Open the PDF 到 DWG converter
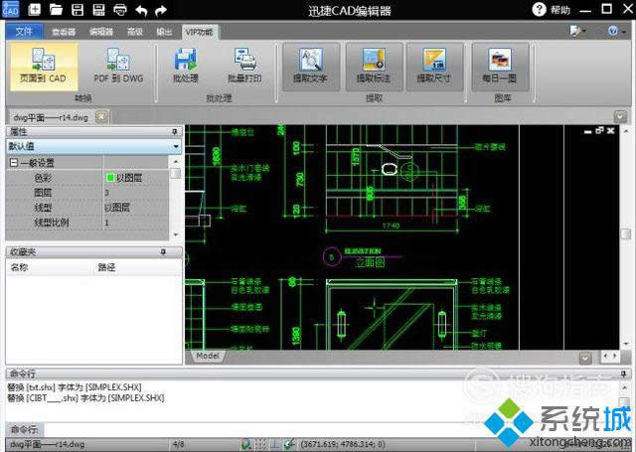This screenshot has height=452, width=636. (118, 67)
